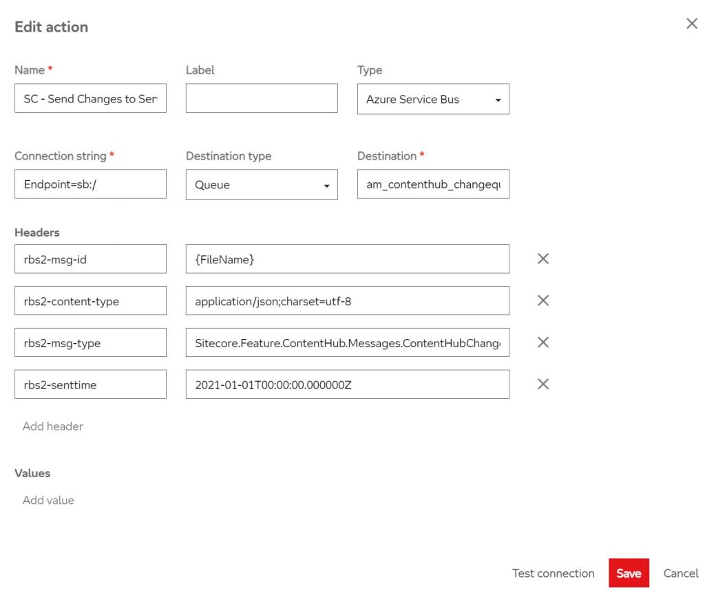Edit the Connection string field
The height and width of the screenshot is (592, 705).
[90, 184]
